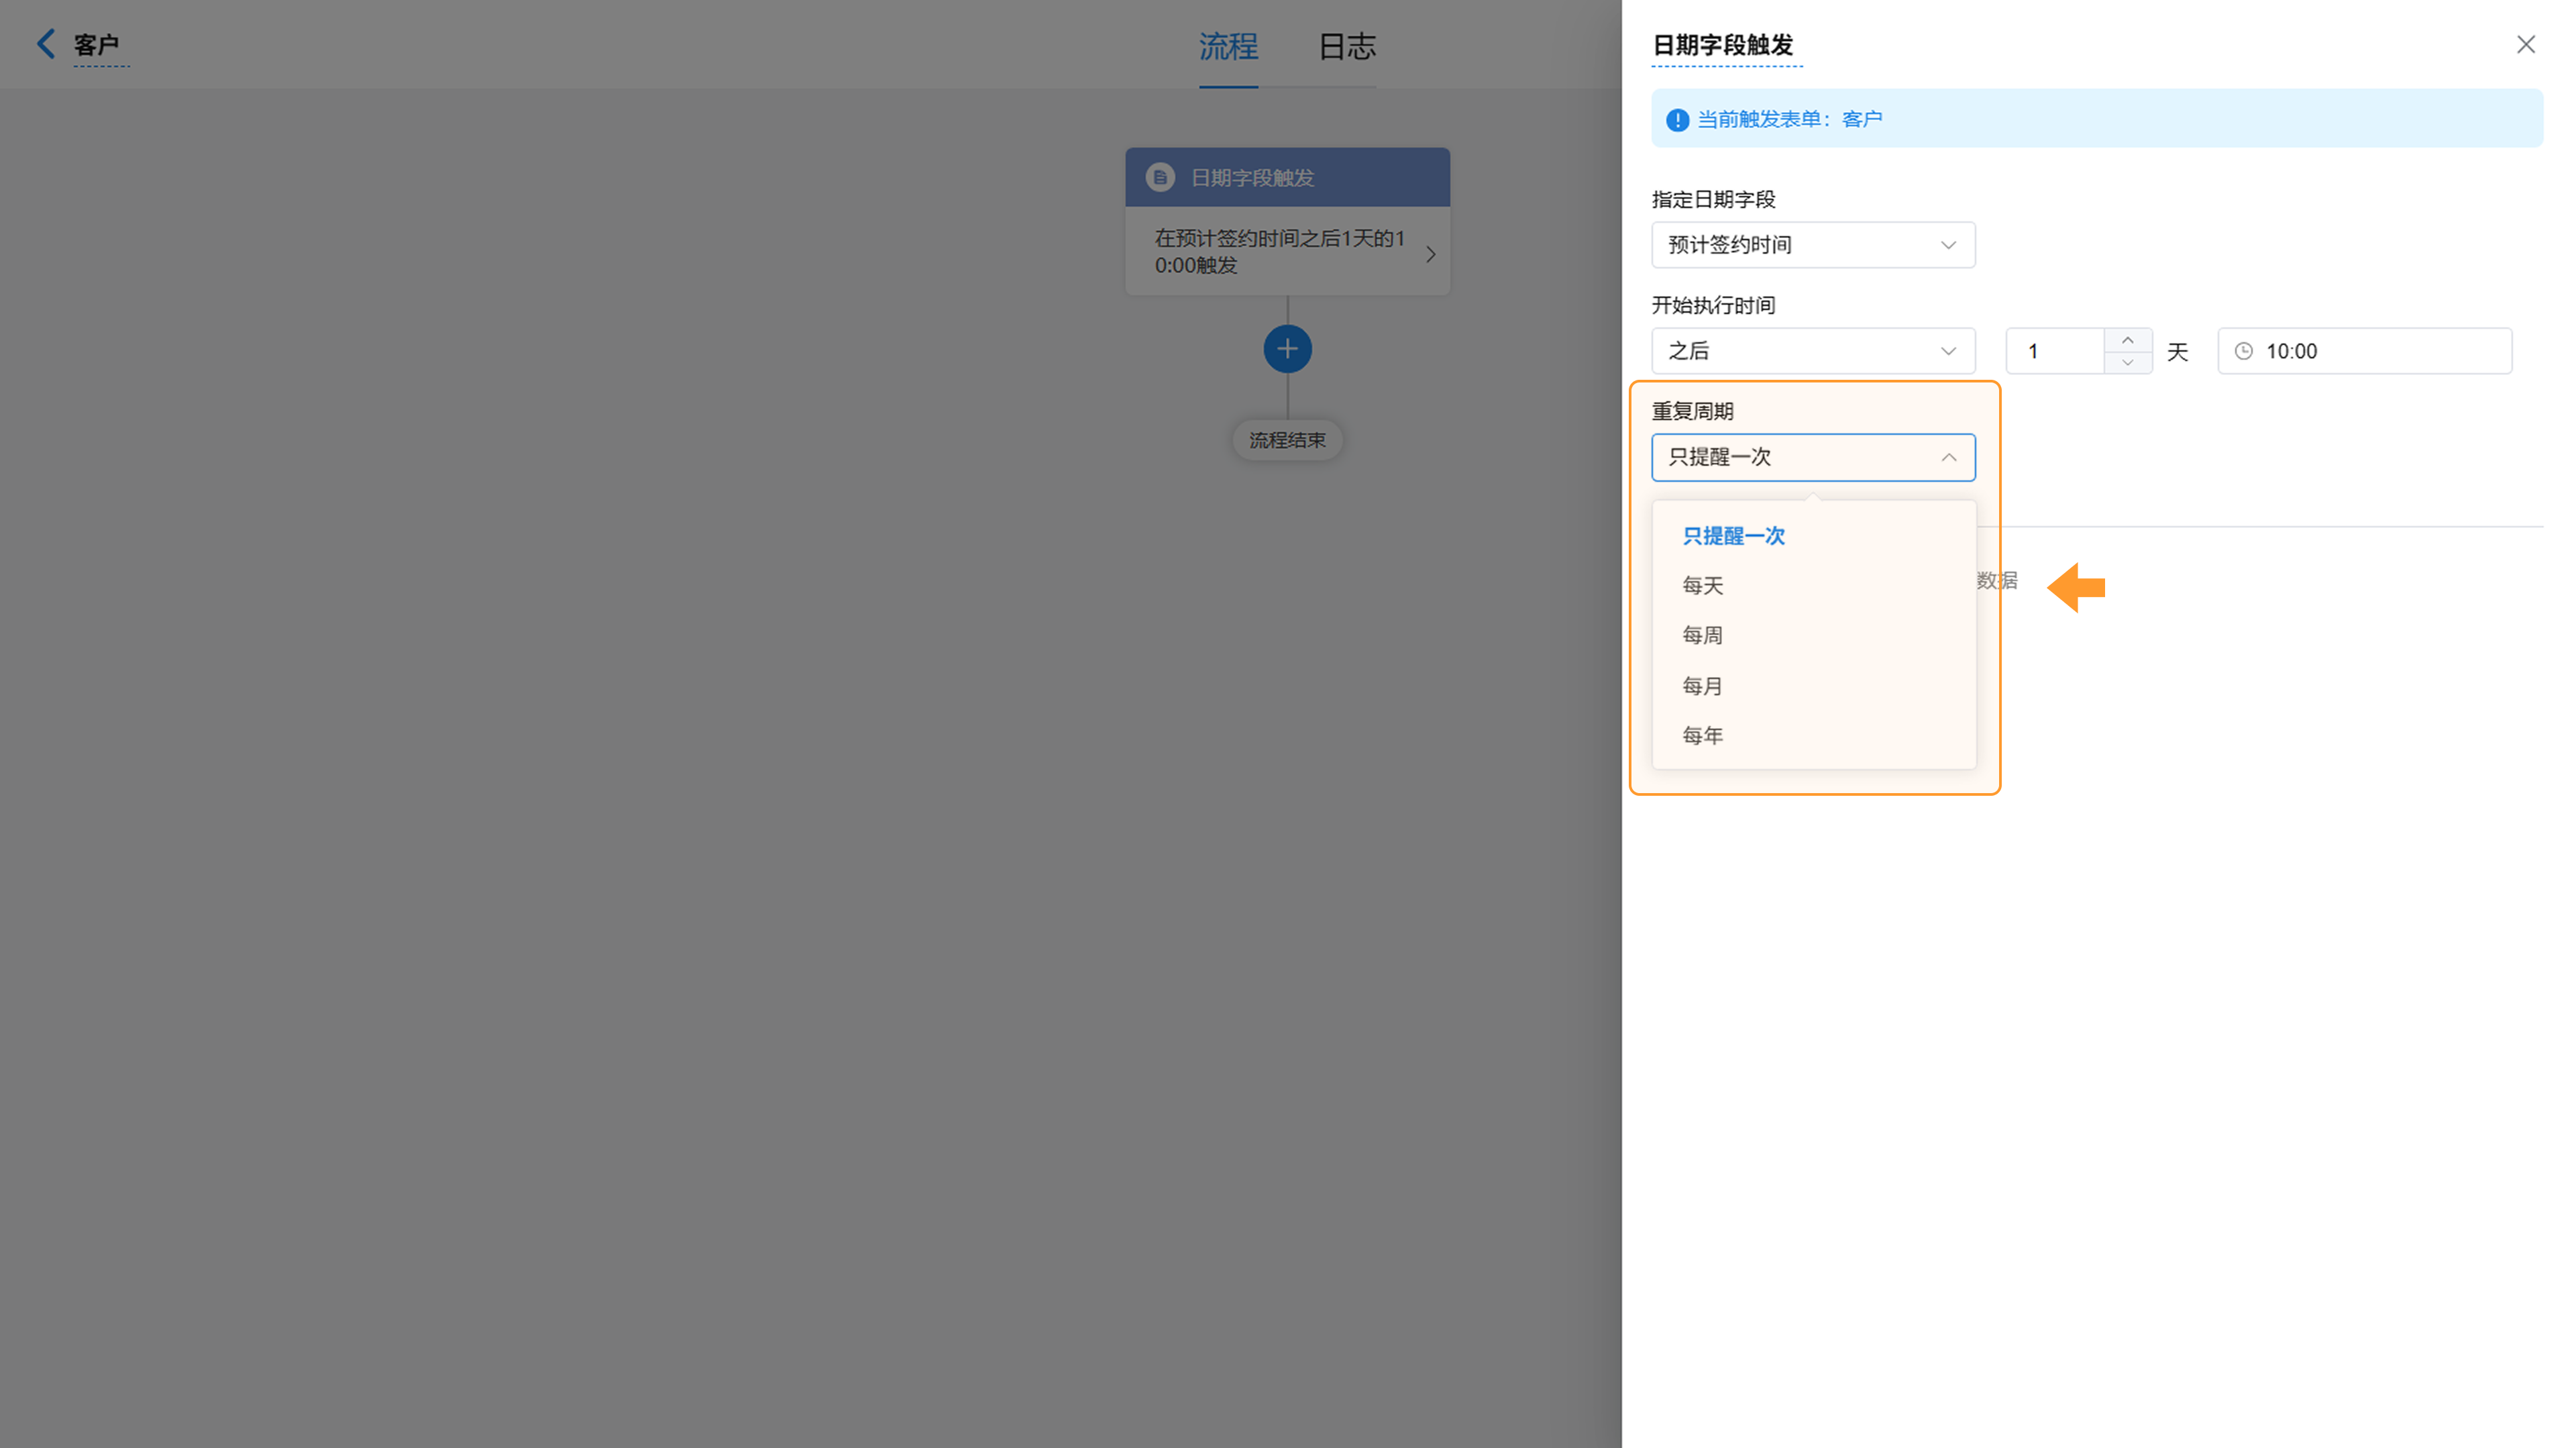Viewport: 2576px width, 1448px height.
Task: Open the 之后 timing dropdown
Action: pos(1813,351)
